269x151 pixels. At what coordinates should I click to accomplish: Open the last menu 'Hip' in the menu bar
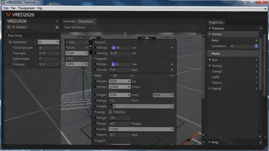click(x=40, y=8)
